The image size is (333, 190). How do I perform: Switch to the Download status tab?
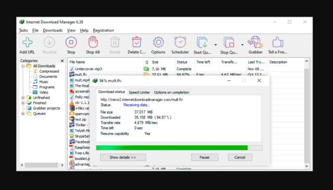pyautogui.click(x=111, y=92)
